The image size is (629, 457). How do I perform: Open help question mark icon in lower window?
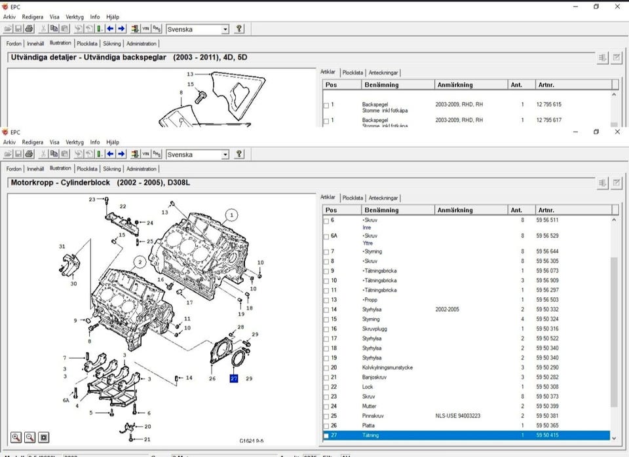(239, 155)
